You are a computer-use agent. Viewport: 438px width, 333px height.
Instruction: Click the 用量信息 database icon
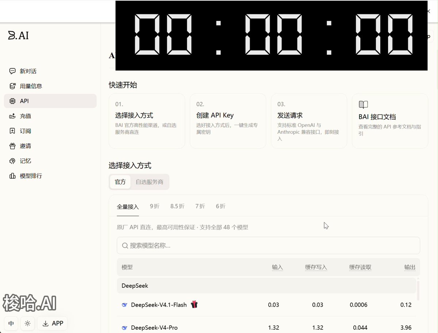12,86
